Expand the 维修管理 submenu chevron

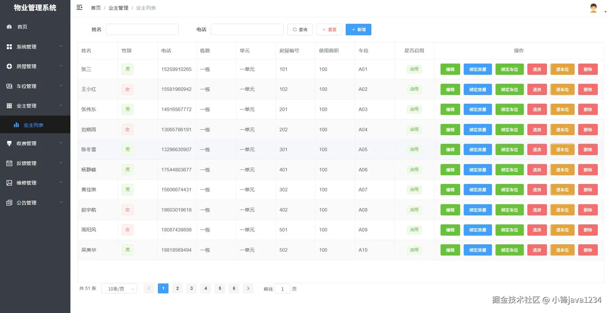(61, 182)
